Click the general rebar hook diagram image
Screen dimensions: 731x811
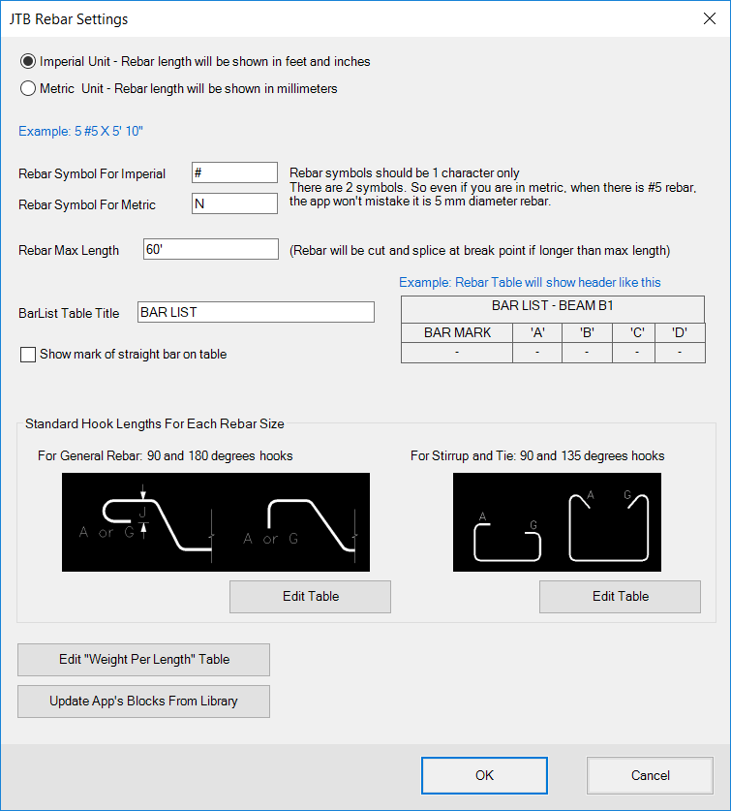point(216,522)
